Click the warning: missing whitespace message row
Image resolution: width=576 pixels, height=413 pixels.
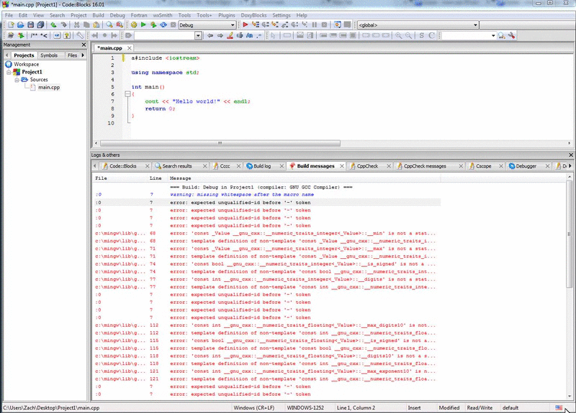tap(267, 194)
